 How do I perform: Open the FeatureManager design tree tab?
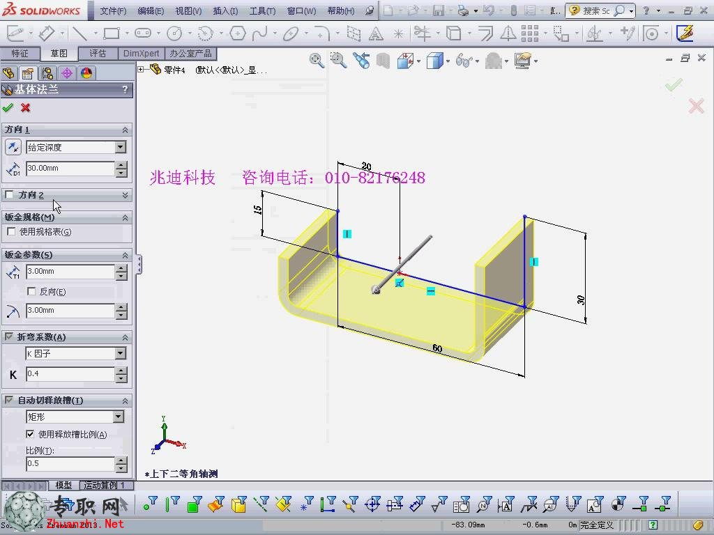click(8, 73)
